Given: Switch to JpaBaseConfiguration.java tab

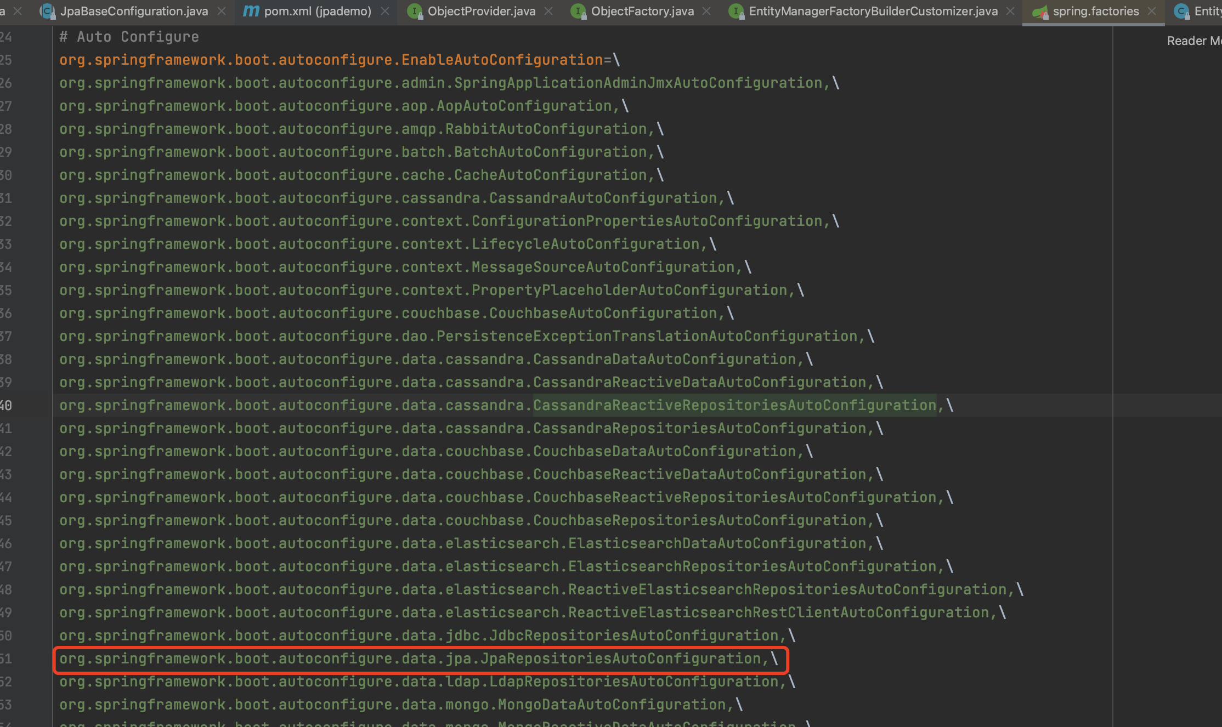Looking at the screenshot, I should click(134, 11).
